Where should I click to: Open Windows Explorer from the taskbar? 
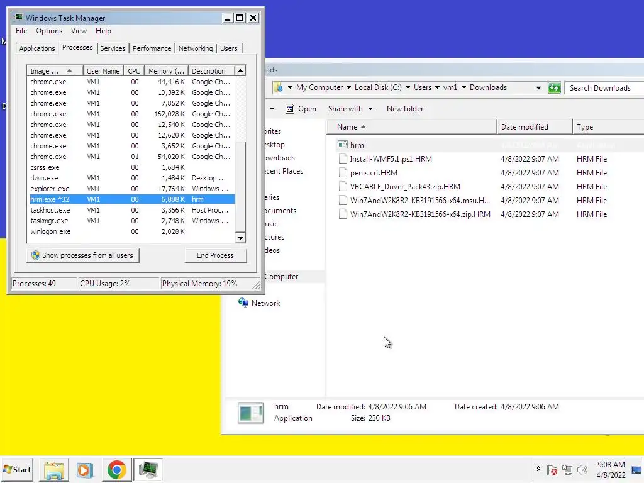pos(54,470)
